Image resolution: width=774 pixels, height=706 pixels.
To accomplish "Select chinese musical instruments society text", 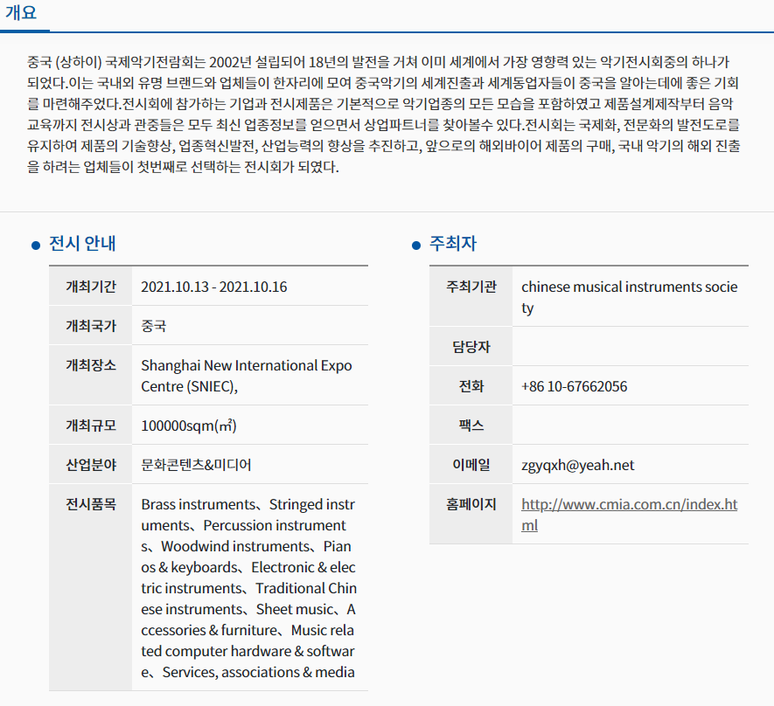I will pos(630,297).
